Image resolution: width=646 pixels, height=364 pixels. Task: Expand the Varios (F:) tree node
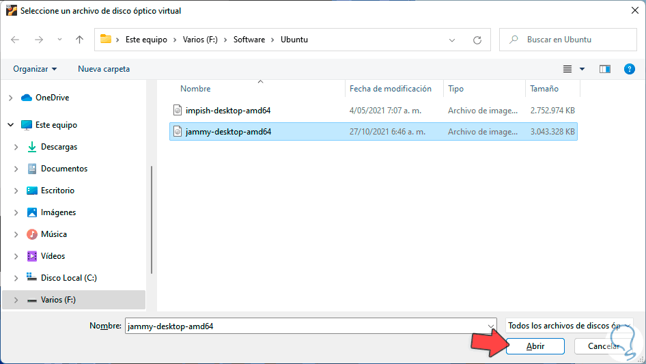coord(16,300)
